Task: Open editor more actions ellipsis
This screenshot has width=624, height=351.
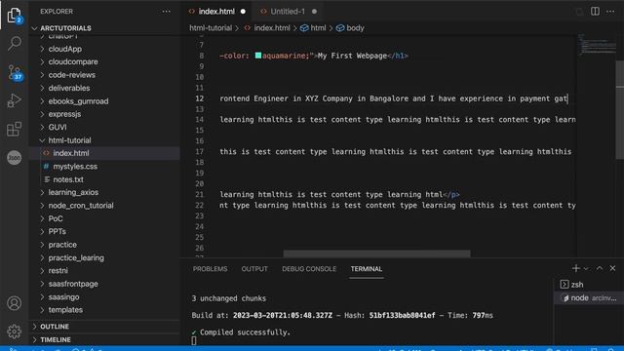Action: tap(610, 12)
